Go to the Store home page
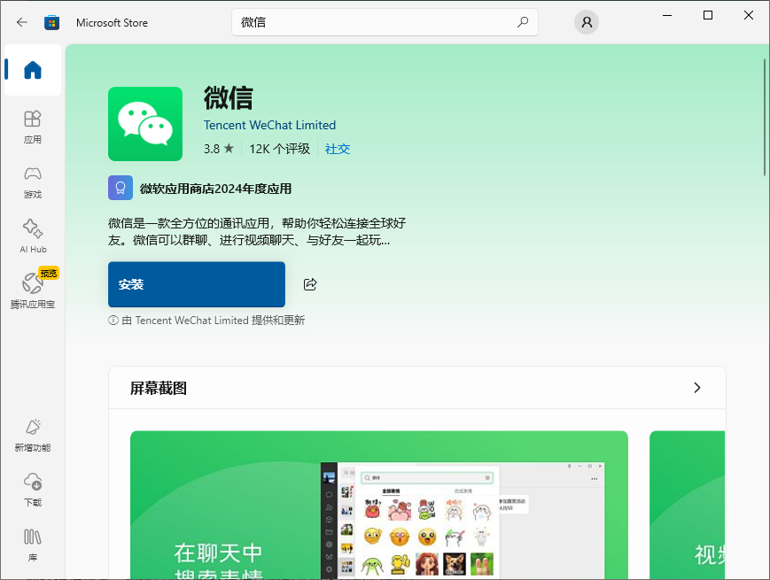The image size is (770, 580). 32,71
